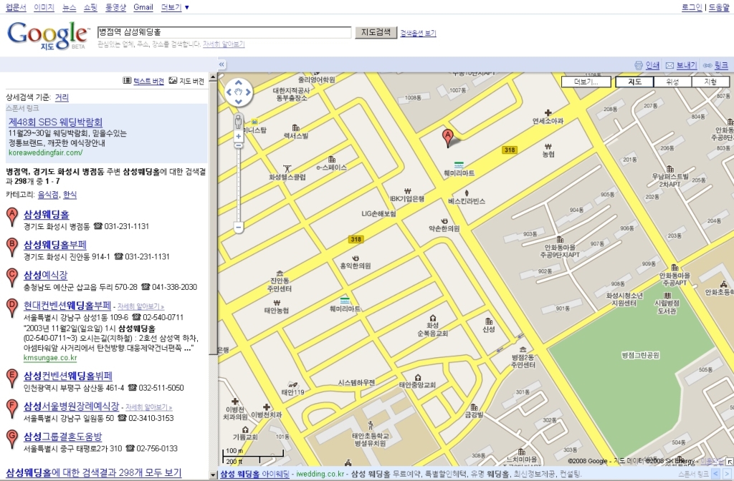734x481 pixels.
Task: Open the 더보기... map layers button
Action: pyautogui.click(x=586, y=82)
